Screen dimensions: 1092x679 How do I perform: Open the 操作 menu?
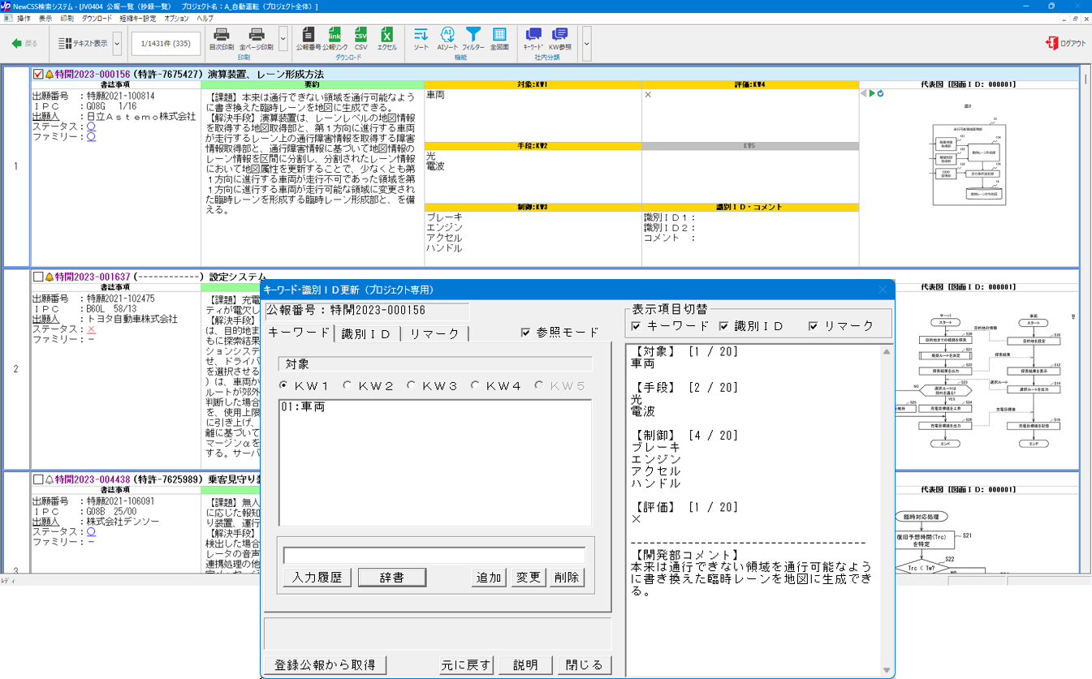pos(24,18)
